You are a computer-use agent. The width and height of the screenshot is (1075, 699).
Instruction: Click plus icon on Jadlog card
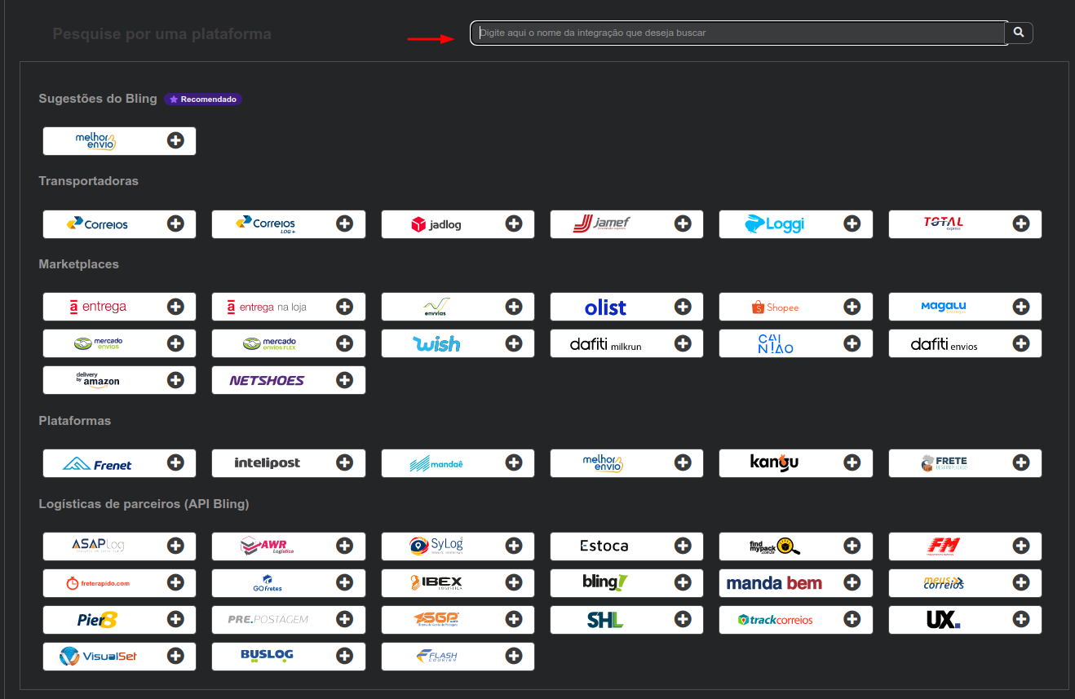pyautogui.click(x=514, y=224)
